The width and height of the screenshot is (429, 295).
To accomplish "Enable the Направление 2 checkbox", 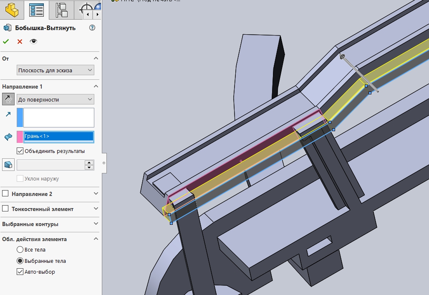I will point(5,194).
